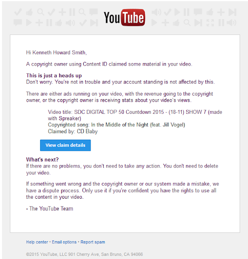Screen dimensions: 248x259
Task: Click the This is just a heads up heading
Action: click(54, 76)
